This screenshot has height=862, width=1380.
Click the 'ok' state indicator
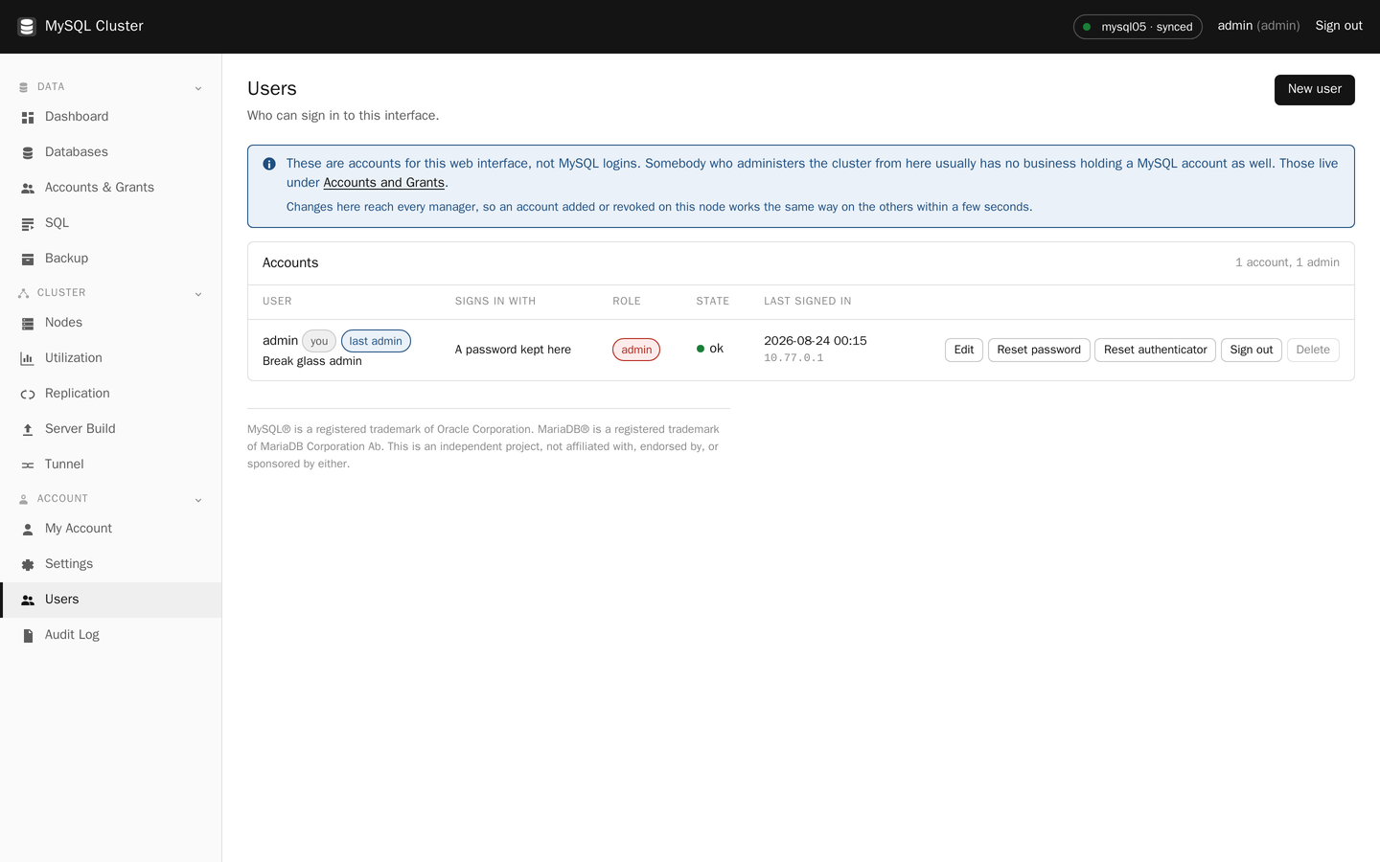(710, 349)
